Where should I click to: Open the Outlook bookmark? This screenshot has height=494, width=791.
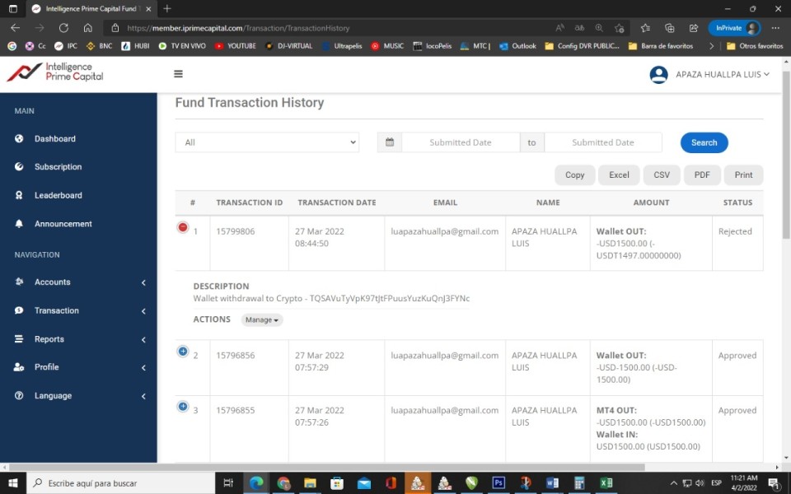(x=518, y=46)
